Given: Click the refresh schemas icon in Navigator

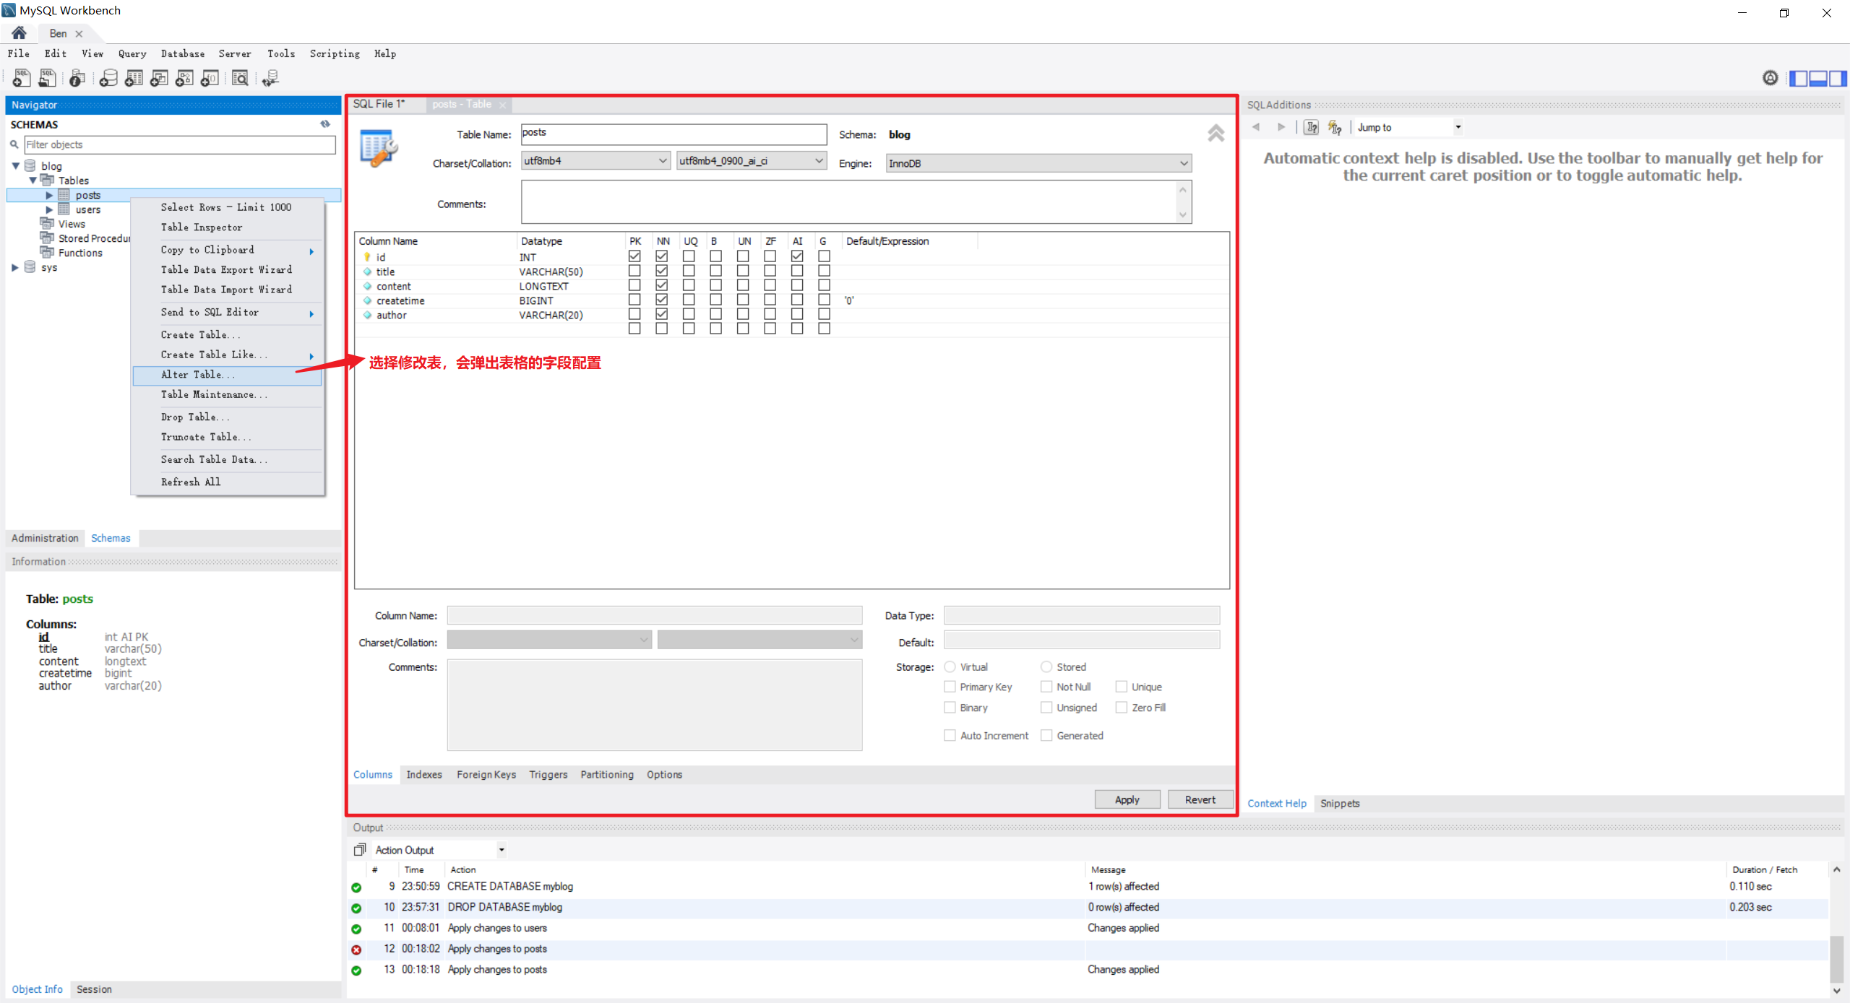Looking at the screenshot, I should [325, 124].
